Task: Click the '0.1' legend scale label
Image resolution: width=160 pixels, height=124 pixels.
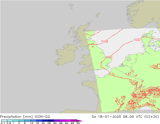Action: 3,123
